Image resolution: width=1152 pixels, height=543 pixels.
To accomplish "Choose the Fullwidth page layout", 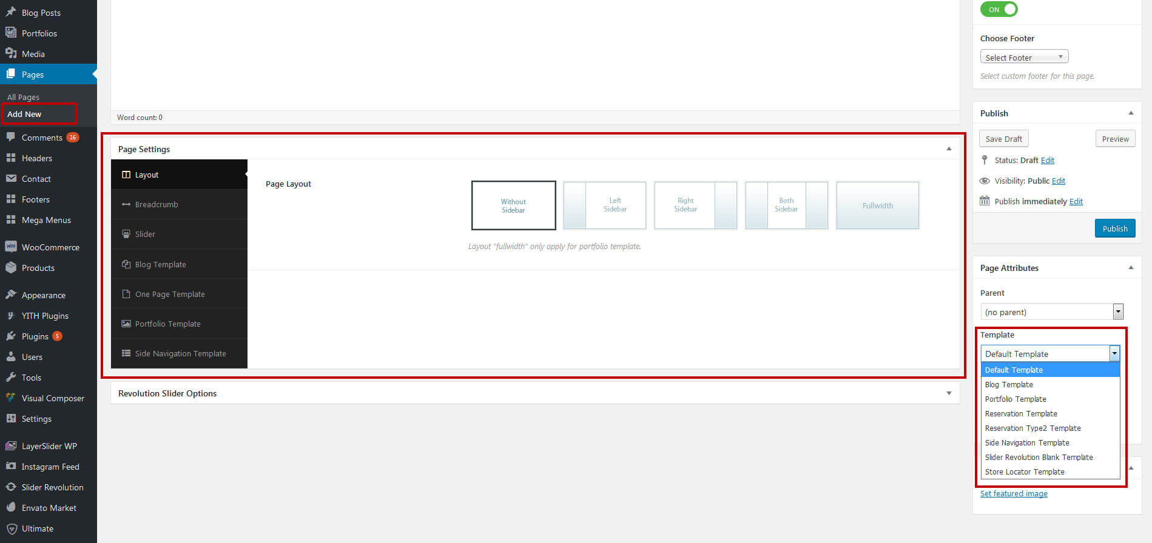I will click(x=877, y=205).
